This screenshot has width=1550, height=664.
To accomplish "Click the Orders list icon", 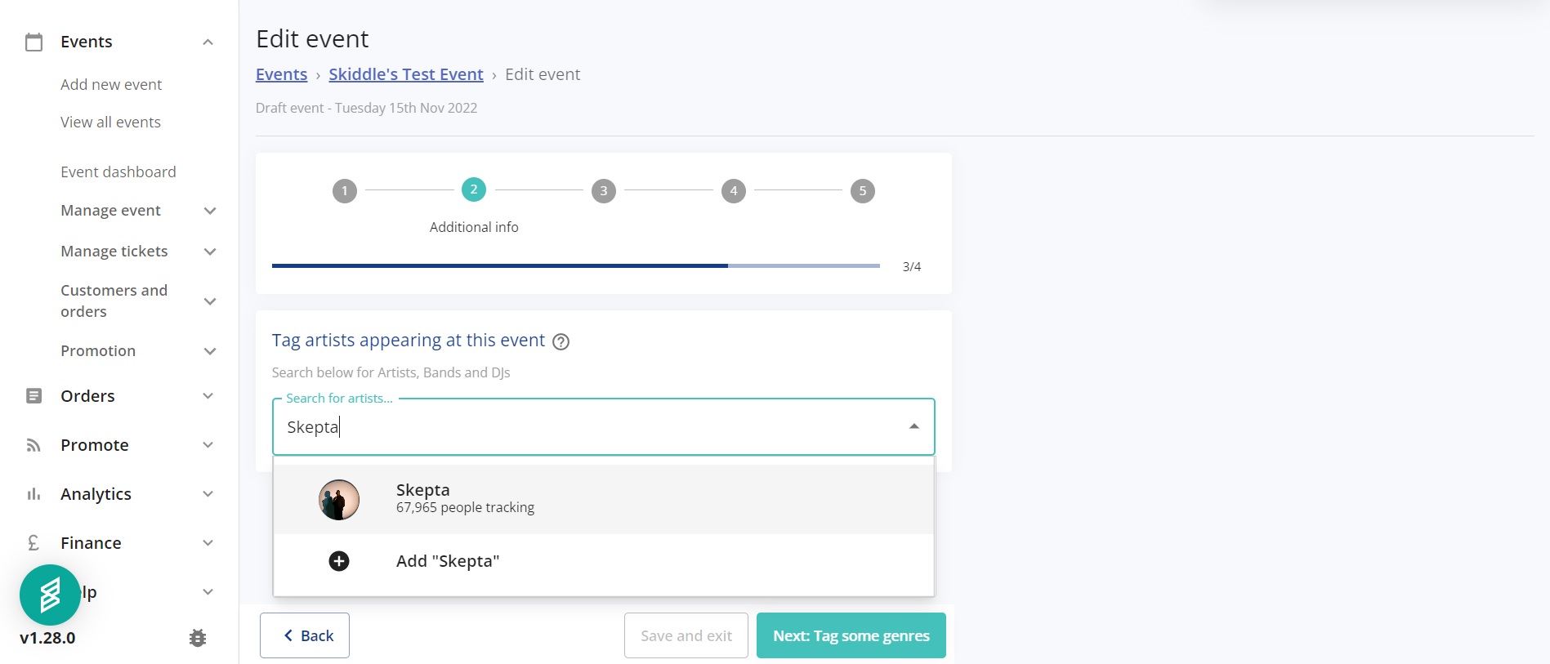I will (x=34, y=396).
